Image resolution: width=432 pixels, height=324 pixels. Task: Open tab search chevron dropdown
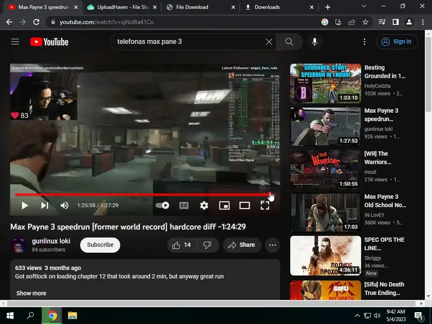[364, 6]
